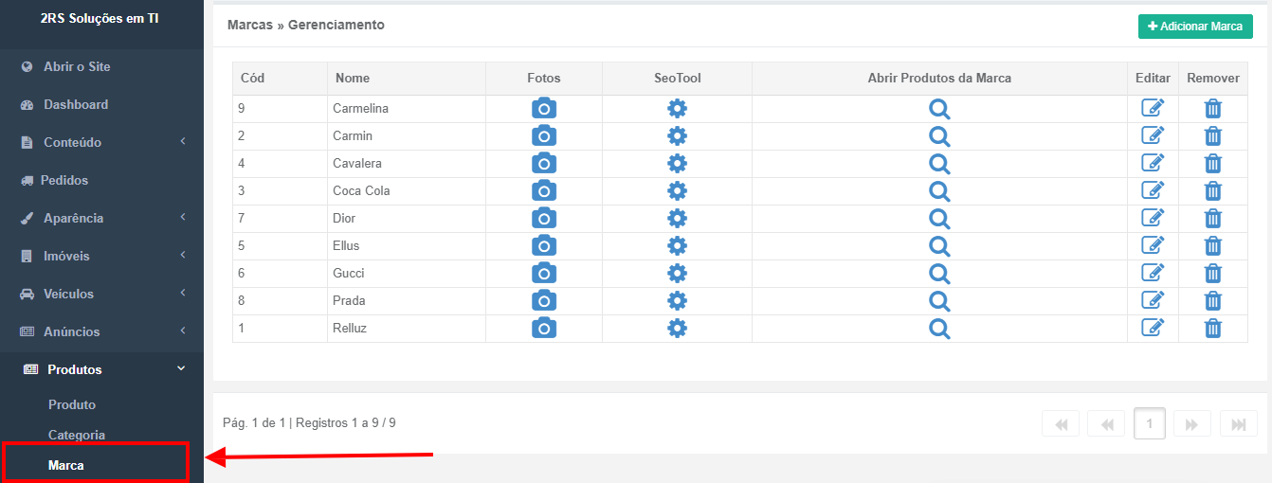
Task: Open products magnifier for Relluz
Action: pos(939,328)
